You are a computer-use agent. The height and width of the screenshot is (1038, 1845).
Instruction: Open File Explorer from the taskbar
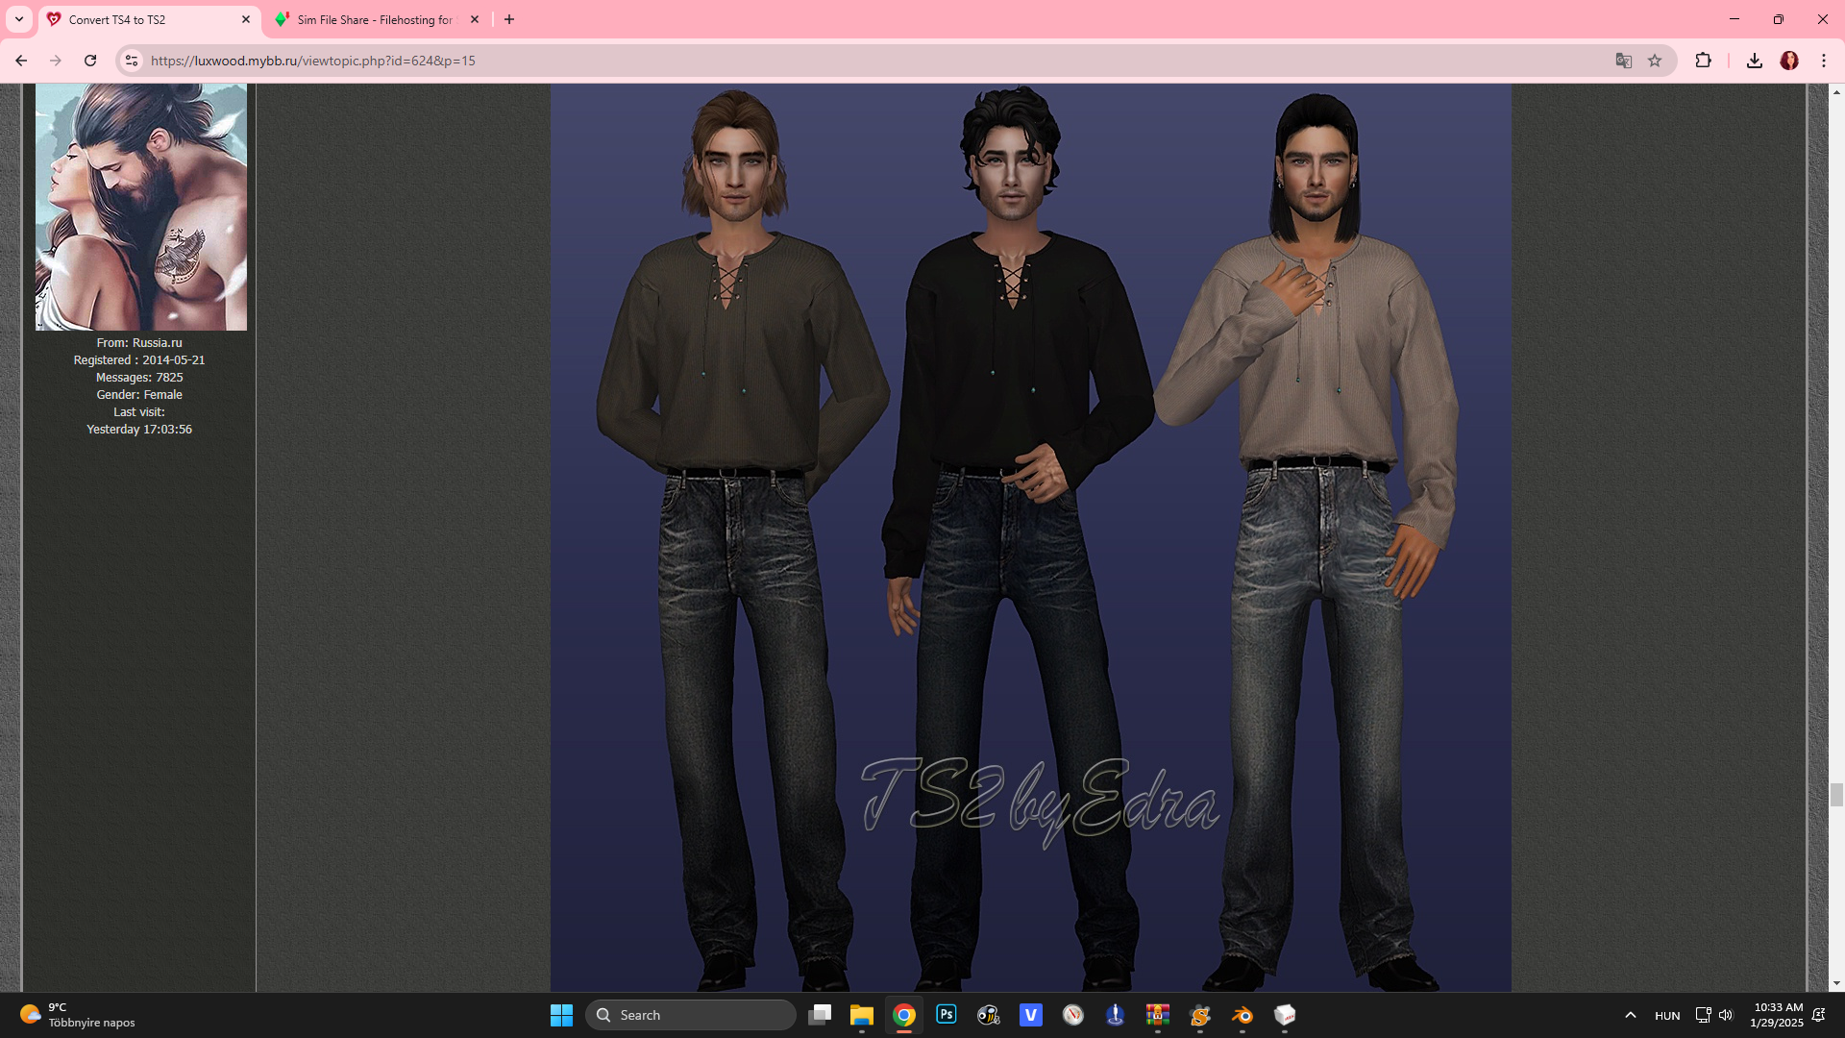point(861,1015)
